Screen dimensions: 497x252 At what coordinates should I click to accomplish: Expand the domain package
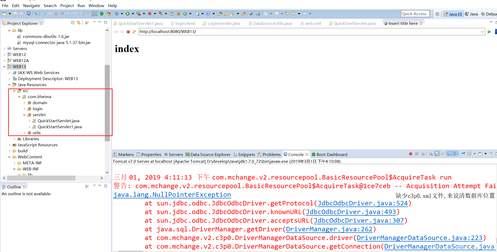tap(24, 103)
